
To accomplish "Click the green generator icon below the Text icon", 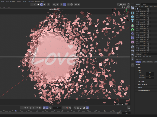I will [x=132, y=26].
